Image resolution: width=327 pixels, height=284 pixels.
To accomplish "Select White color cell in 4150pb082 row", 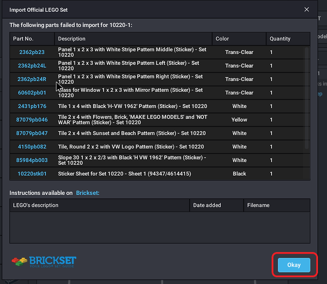I will pyautogui.click(x=239, y=147).
